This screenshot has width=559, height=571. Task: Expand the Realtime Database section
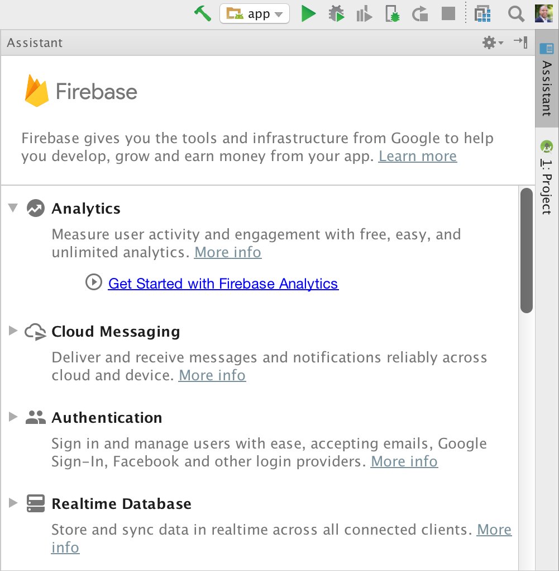12,502
